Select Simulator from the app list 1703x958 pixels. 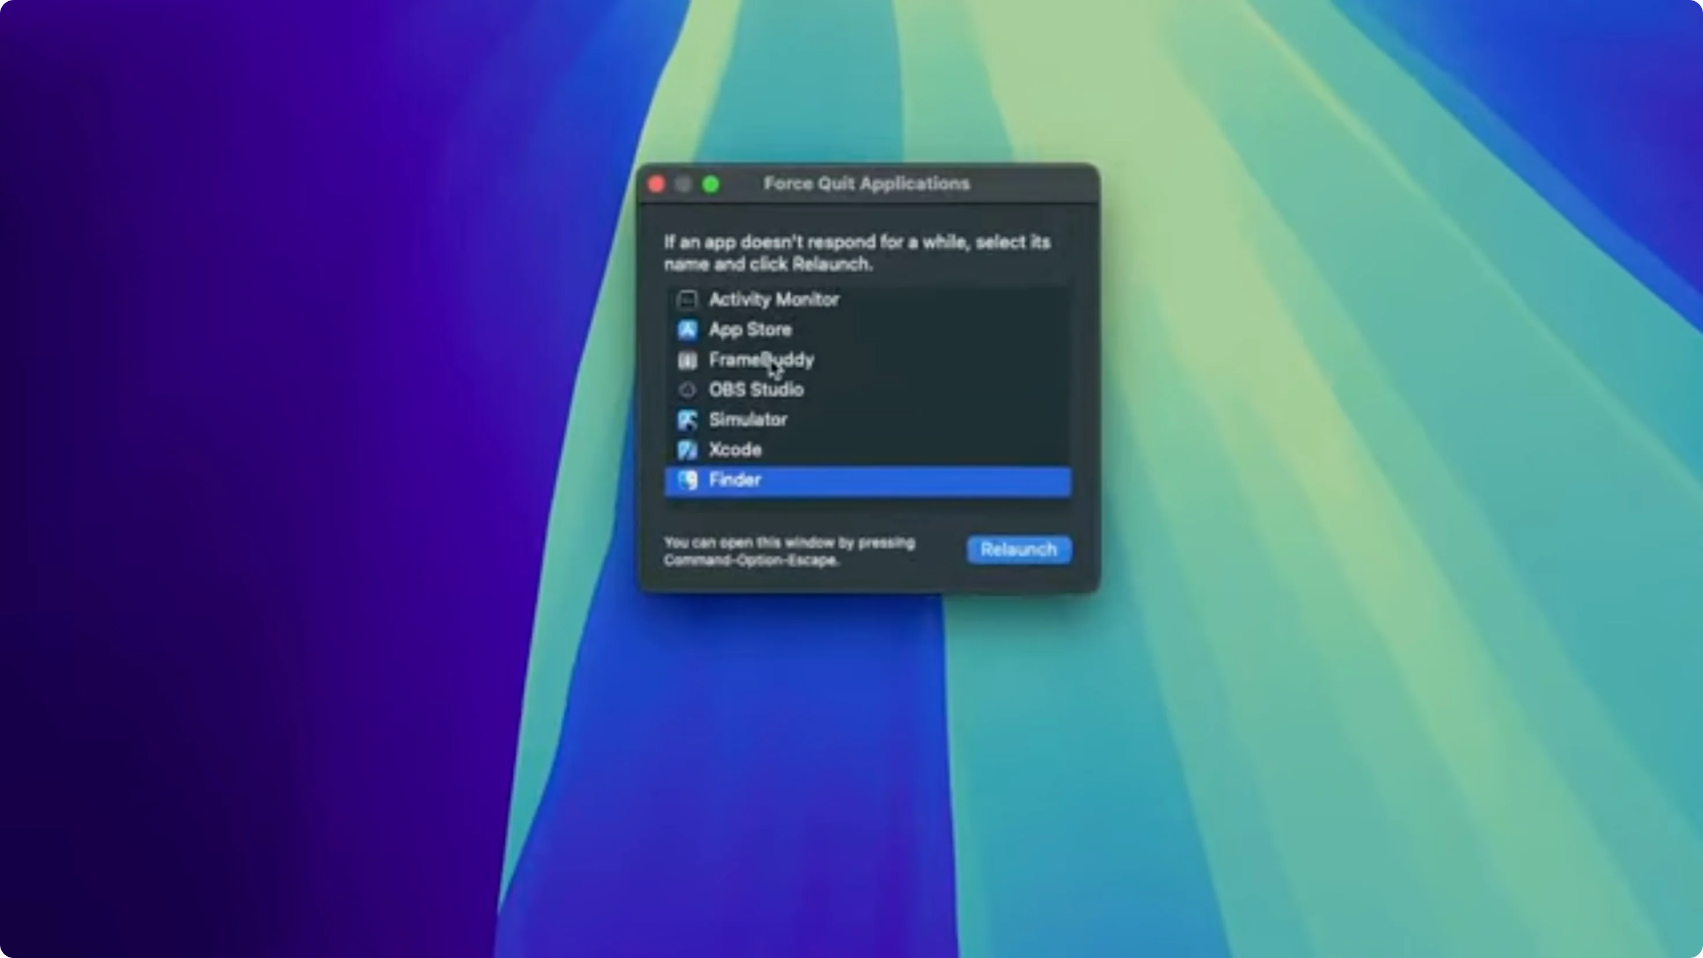click(x=748, y=420)
